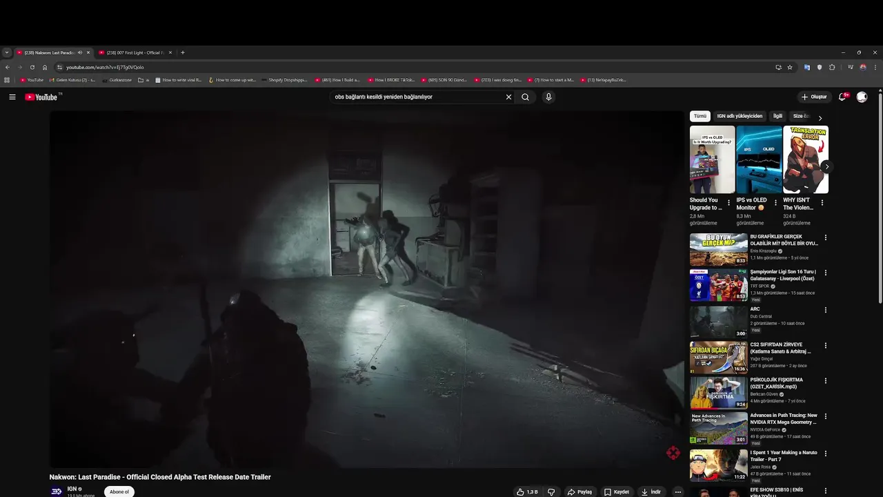883x497 pixels.
Task: Click the İndir download button
Action: (651, 492)
